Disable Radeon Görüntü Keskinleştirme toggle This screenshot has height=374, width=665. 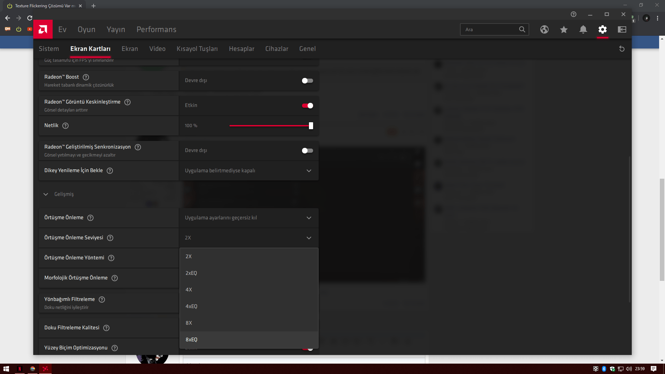point(307,106)
